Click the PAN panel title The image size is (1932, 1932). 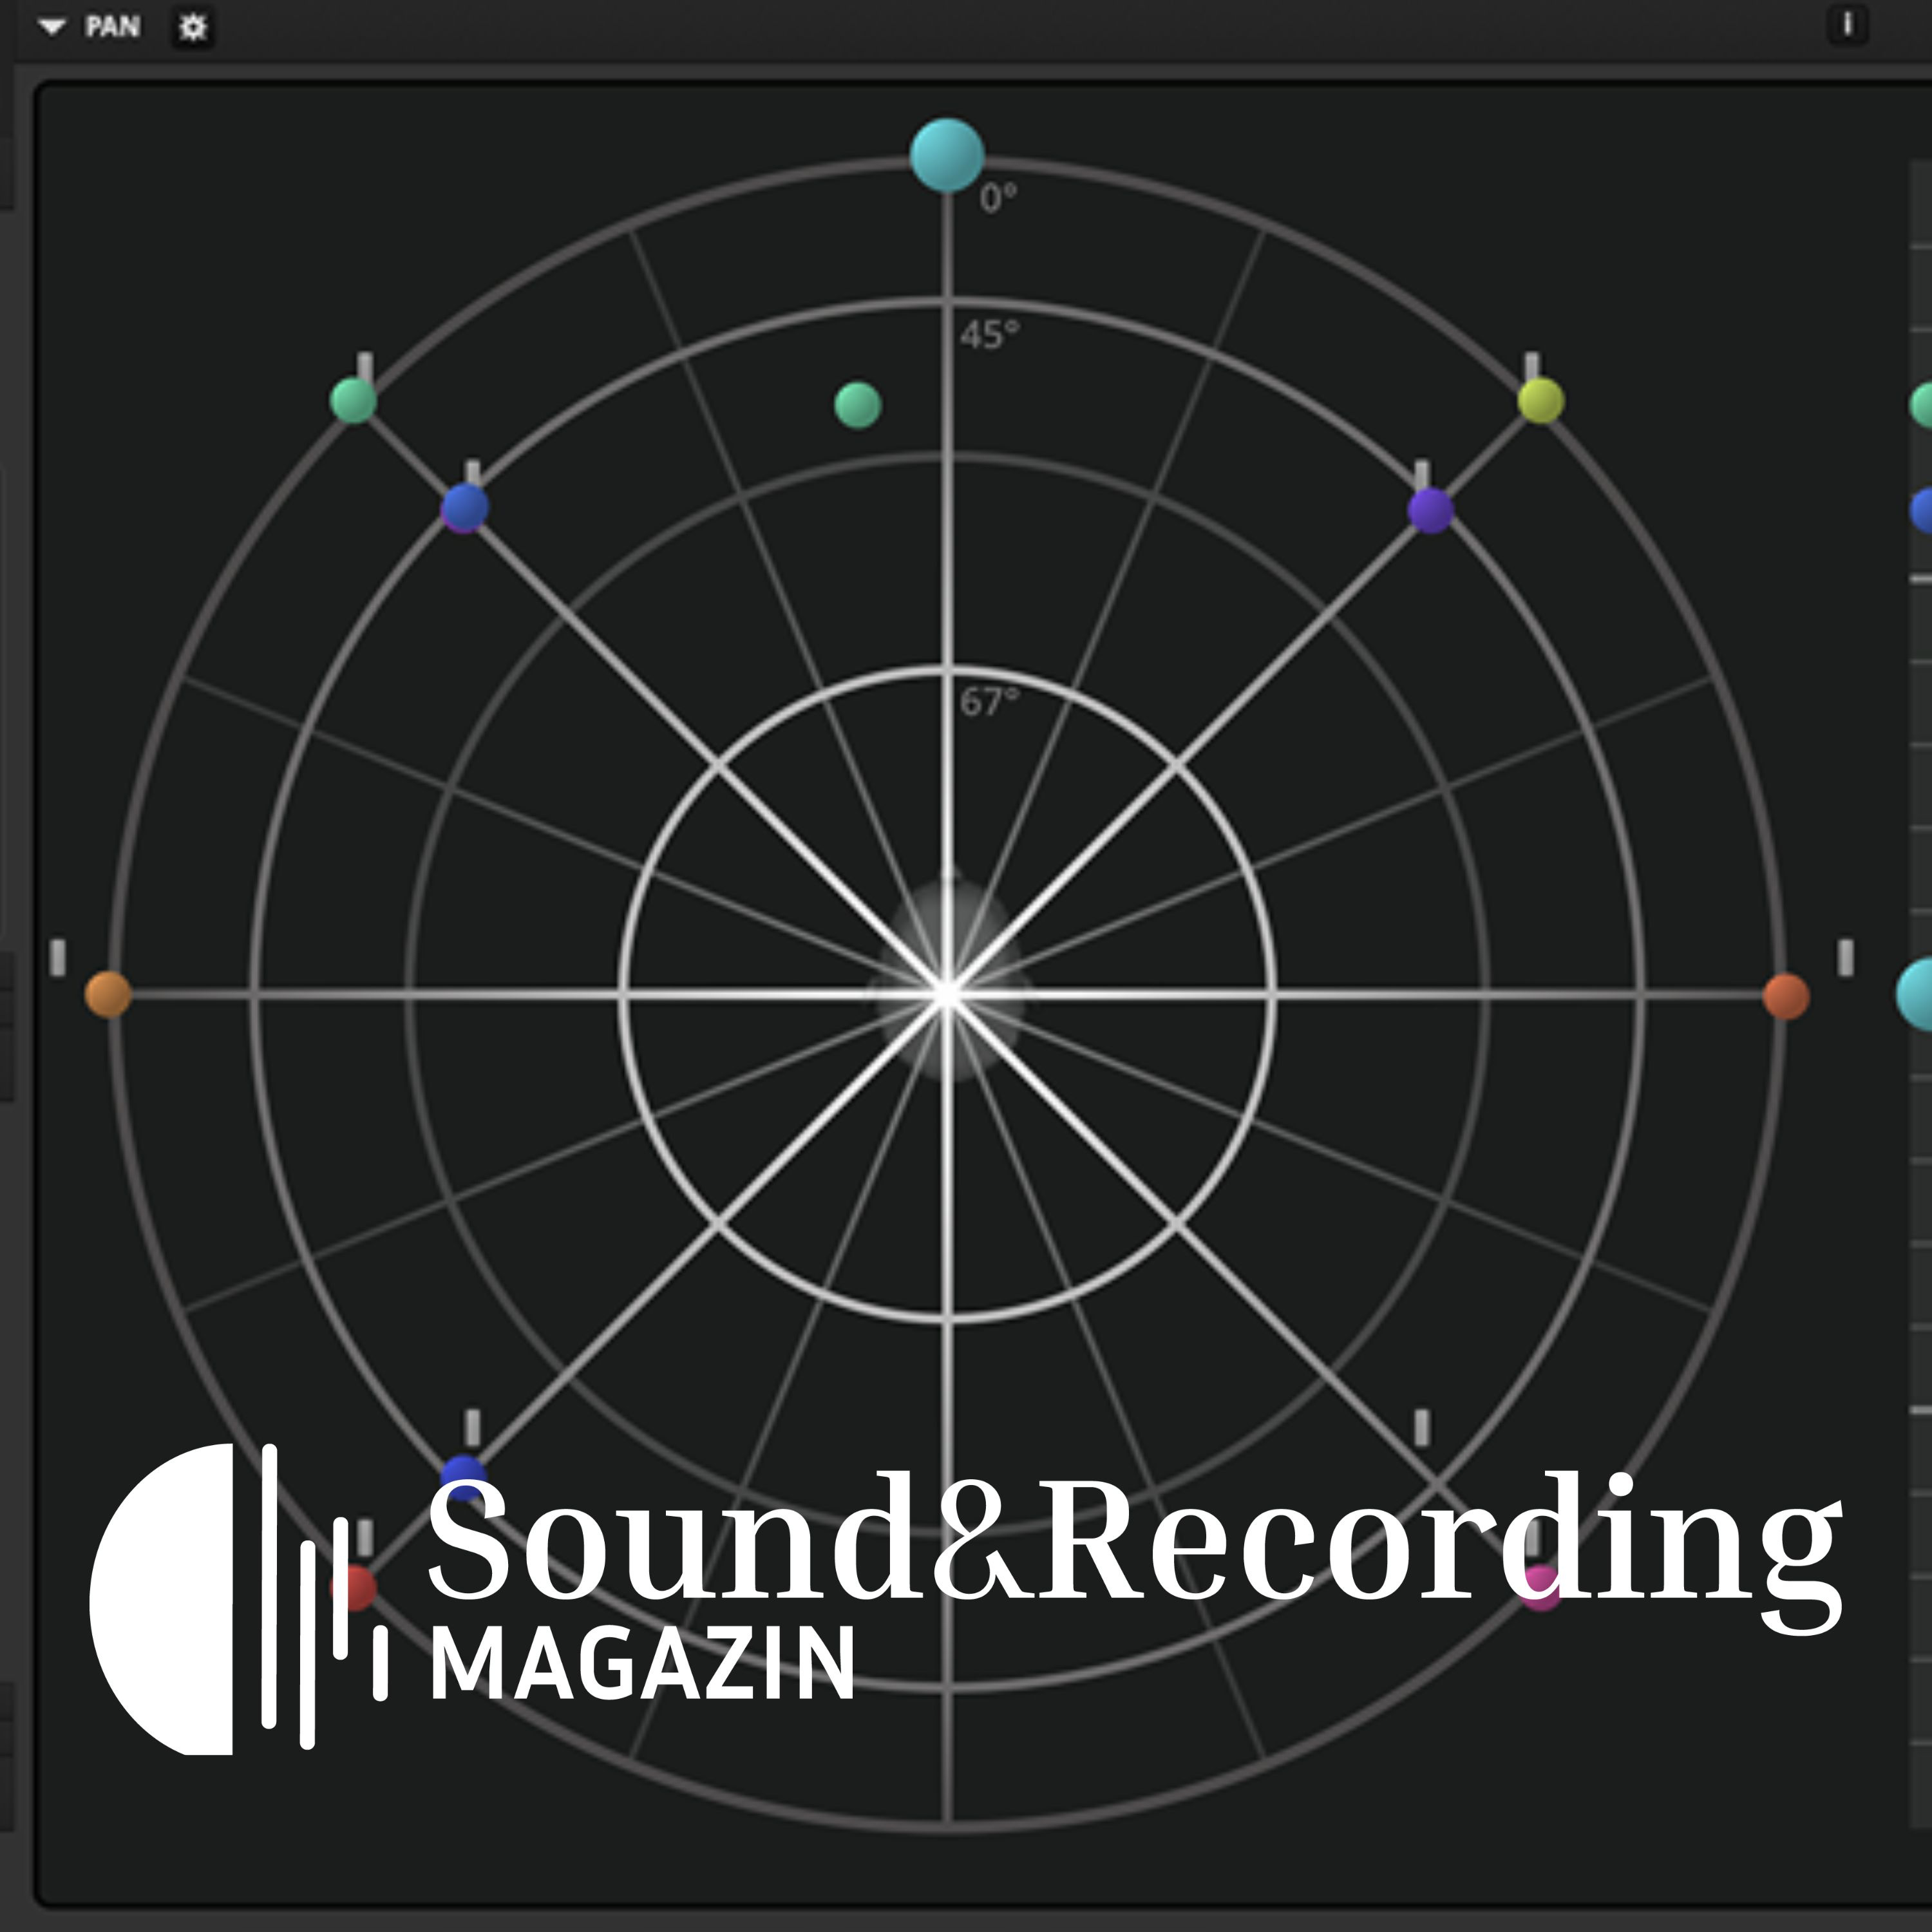(x=112, y=27)
